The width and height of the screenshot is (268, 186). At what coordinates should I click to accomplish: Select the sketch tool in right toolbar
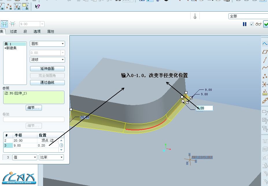(265, 43)
